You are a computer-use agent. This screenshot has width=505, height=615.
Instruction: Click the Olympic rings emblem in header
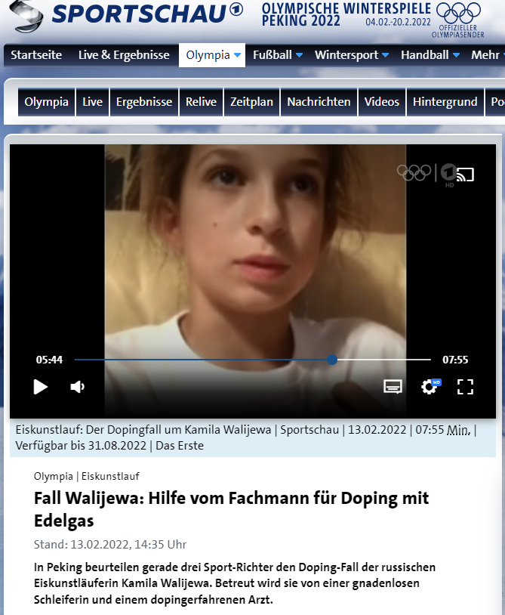click(x=458, y=14)
